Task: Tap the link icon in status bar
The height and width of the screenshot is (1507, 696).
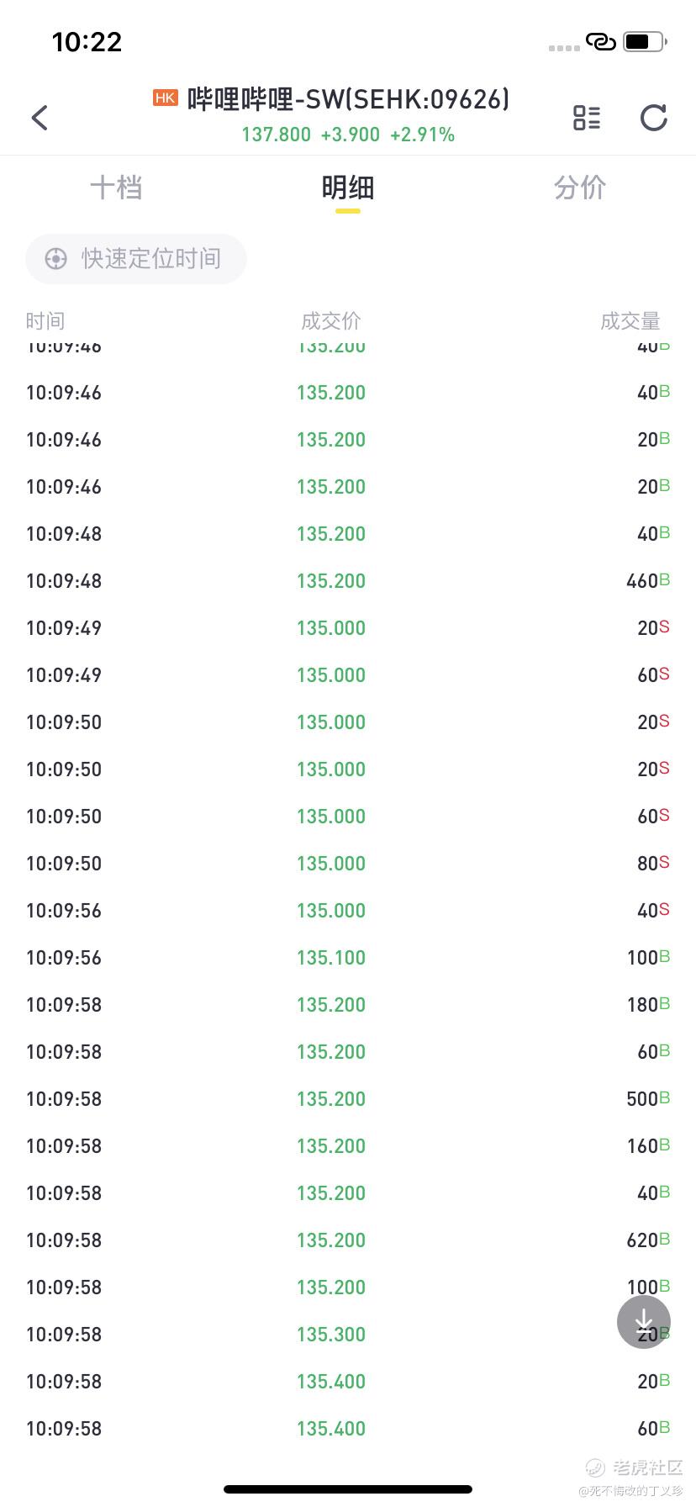Action: coord(601,41)
